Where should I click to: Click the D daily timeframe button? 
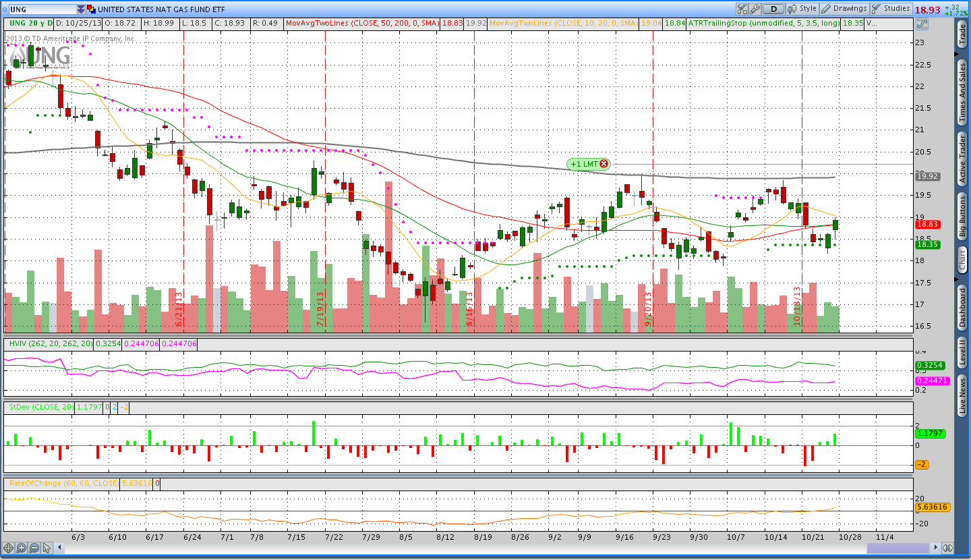click(x=773, y=9)
